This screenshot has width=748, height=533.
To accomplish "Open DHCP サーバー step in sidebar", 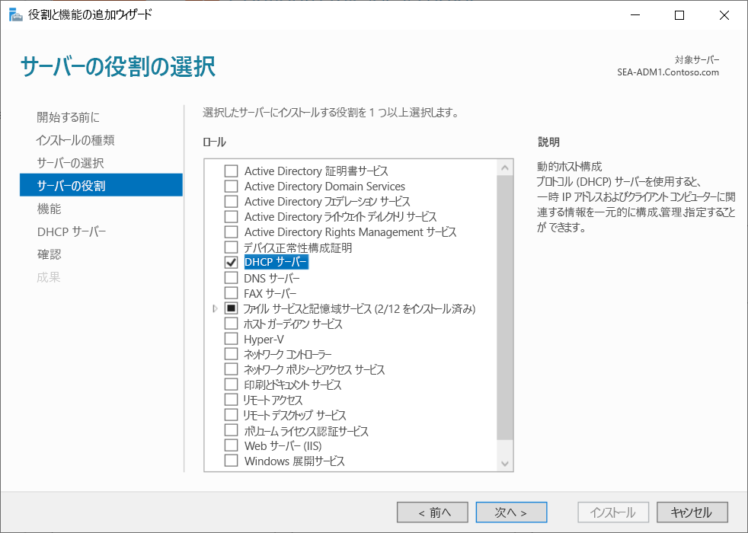I will [x=72, y=231].
